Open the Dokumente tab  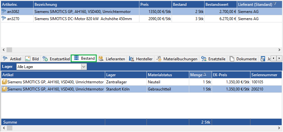pyautogui.click(x=243, y=59)
